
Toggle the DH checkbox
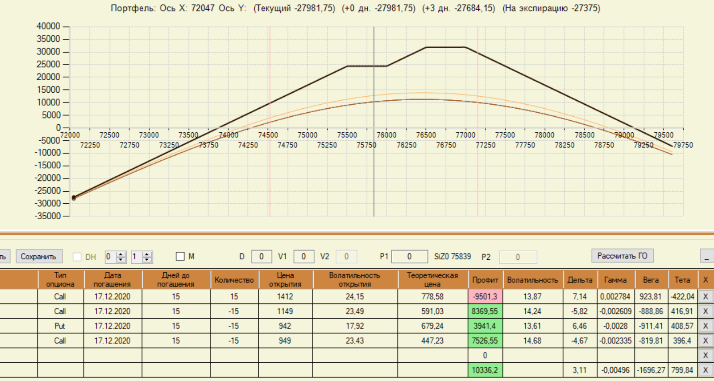pyautogui.click(x=77, y=257)
